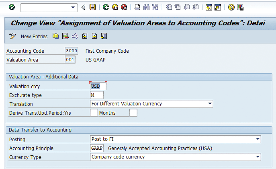Toggle display/change with the pencil icon
The height and width of the screenshot is (169, 276).
point(12,36)
